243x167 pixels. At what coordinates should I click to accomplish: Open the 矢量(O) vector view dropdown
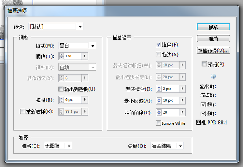(x=167, y=146)
